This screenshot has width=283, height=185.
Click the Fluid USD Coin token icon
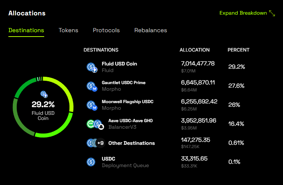92,68
